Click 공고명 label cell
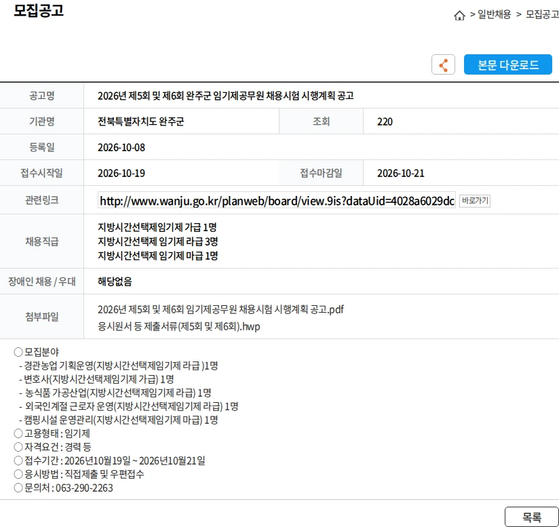Screen dimensions: 559x527 [x=41, y=96]
